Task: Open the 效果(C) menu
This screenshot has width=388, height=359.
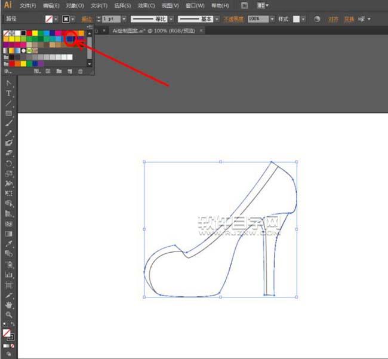Action: [x=146, y=5]
